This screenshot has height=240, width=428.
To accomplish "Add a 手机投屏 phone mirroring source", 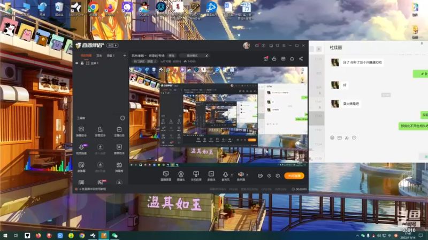I will (196, 176).
